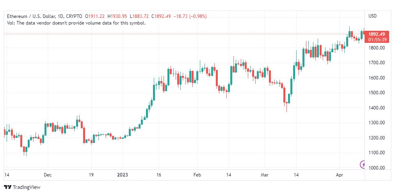Click the Ethereum / U.S. Dollar symbol title

pyautogui.click(x=30, y=16)
